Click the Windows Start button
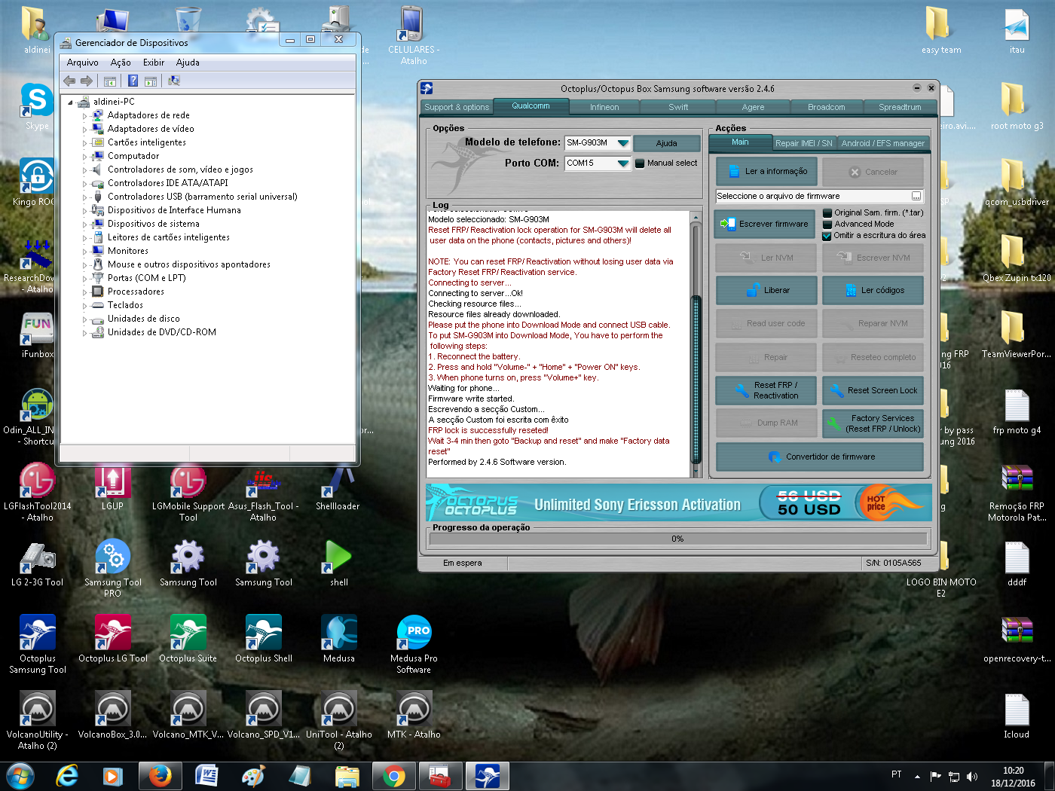Screen dimensions: 1055x791 tap(20, 775)
